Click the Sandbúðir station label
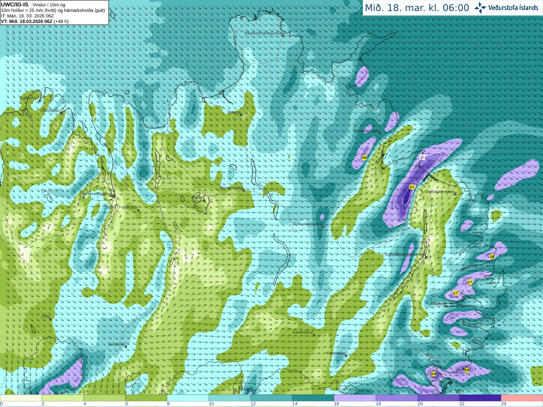The width and height of the screenshot is (543, 407). (x=116, y=344)
